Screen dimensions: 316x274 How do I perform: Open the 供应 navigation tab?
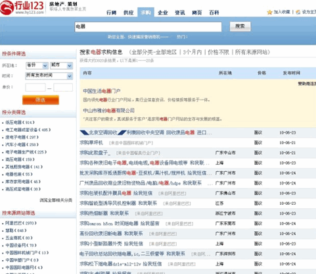coord(129,13)
